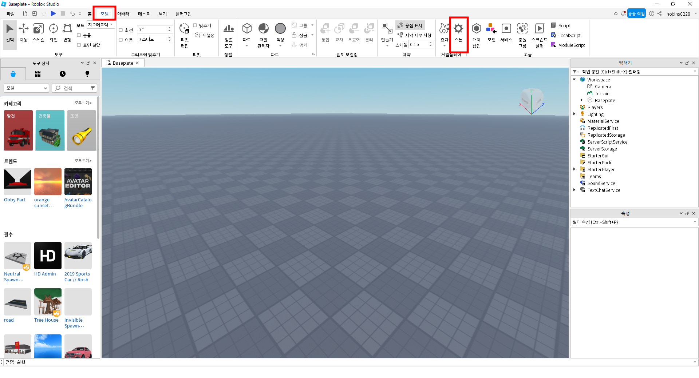
Task: Switch to the 테스트 test tab
Action: click(x=144, y=14)
